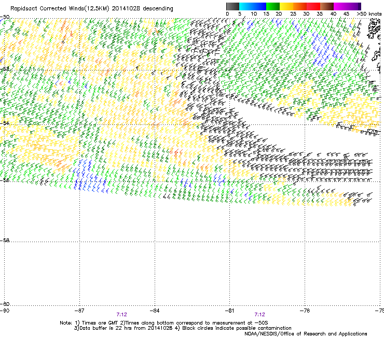Click the -81 longitude axis label
Image resolution: width=384 pixels, height=337 pixels.
click(229, 311)
